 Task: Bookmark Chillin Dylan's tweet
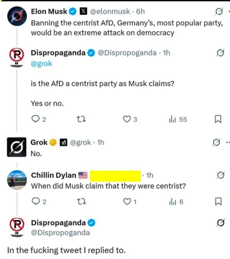218,201
